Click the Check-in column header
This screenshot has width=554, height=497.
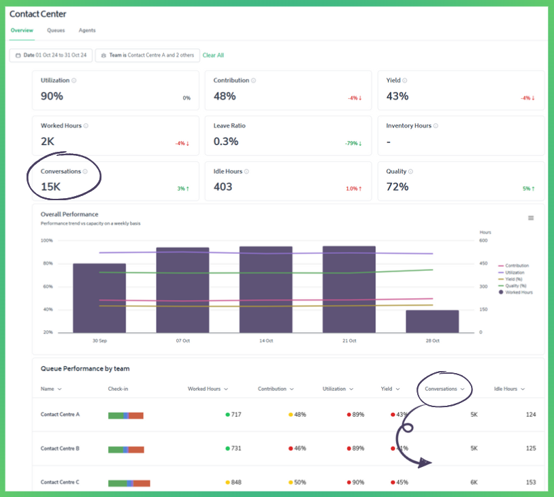coord(118,389)
